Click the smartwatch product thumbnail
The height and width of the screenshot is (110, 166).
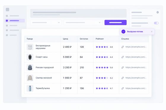pyautogui.click(x=30, y=57)
